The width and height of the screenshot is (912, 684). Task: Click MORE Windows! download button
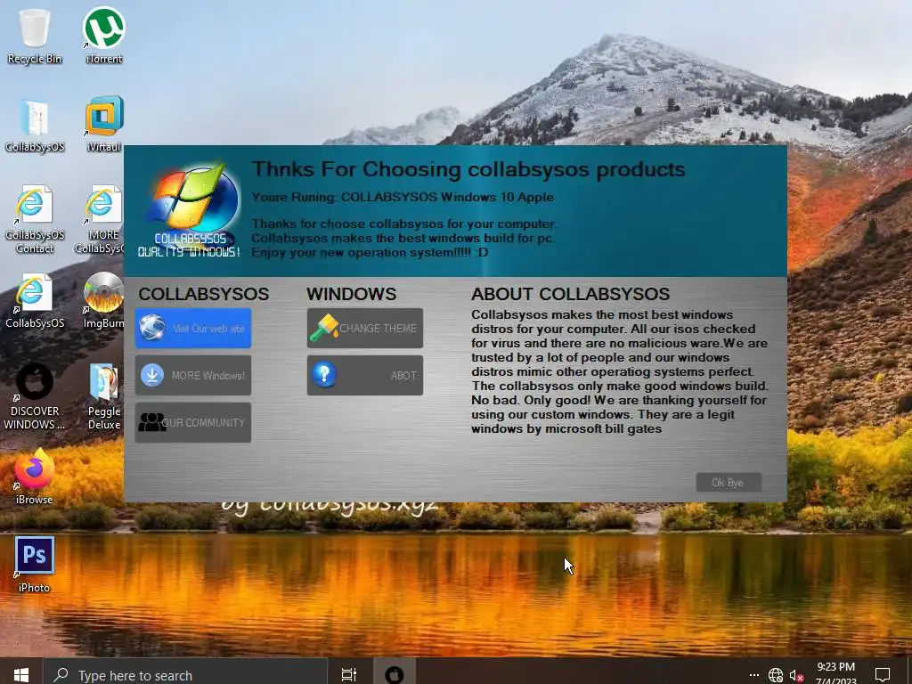[193, 375]
